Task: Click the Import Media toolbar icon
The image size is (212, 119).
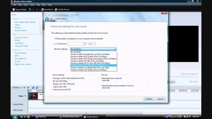Action: click(x=14, y=10)
